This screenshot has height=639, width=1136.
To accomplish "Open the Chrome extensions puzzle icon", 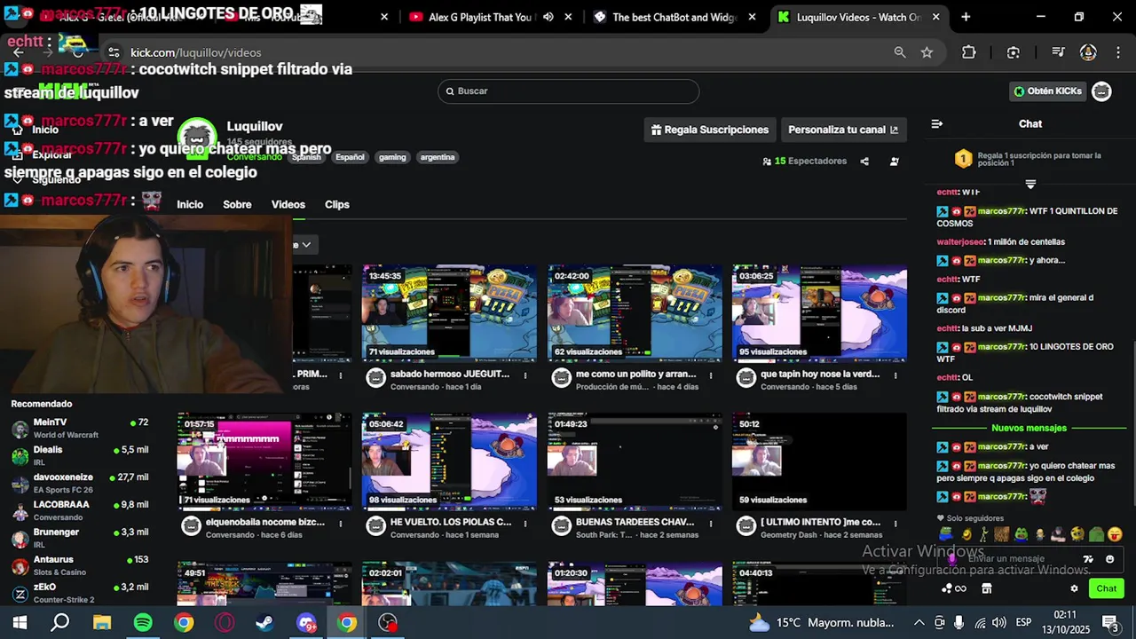I will 969,52.
